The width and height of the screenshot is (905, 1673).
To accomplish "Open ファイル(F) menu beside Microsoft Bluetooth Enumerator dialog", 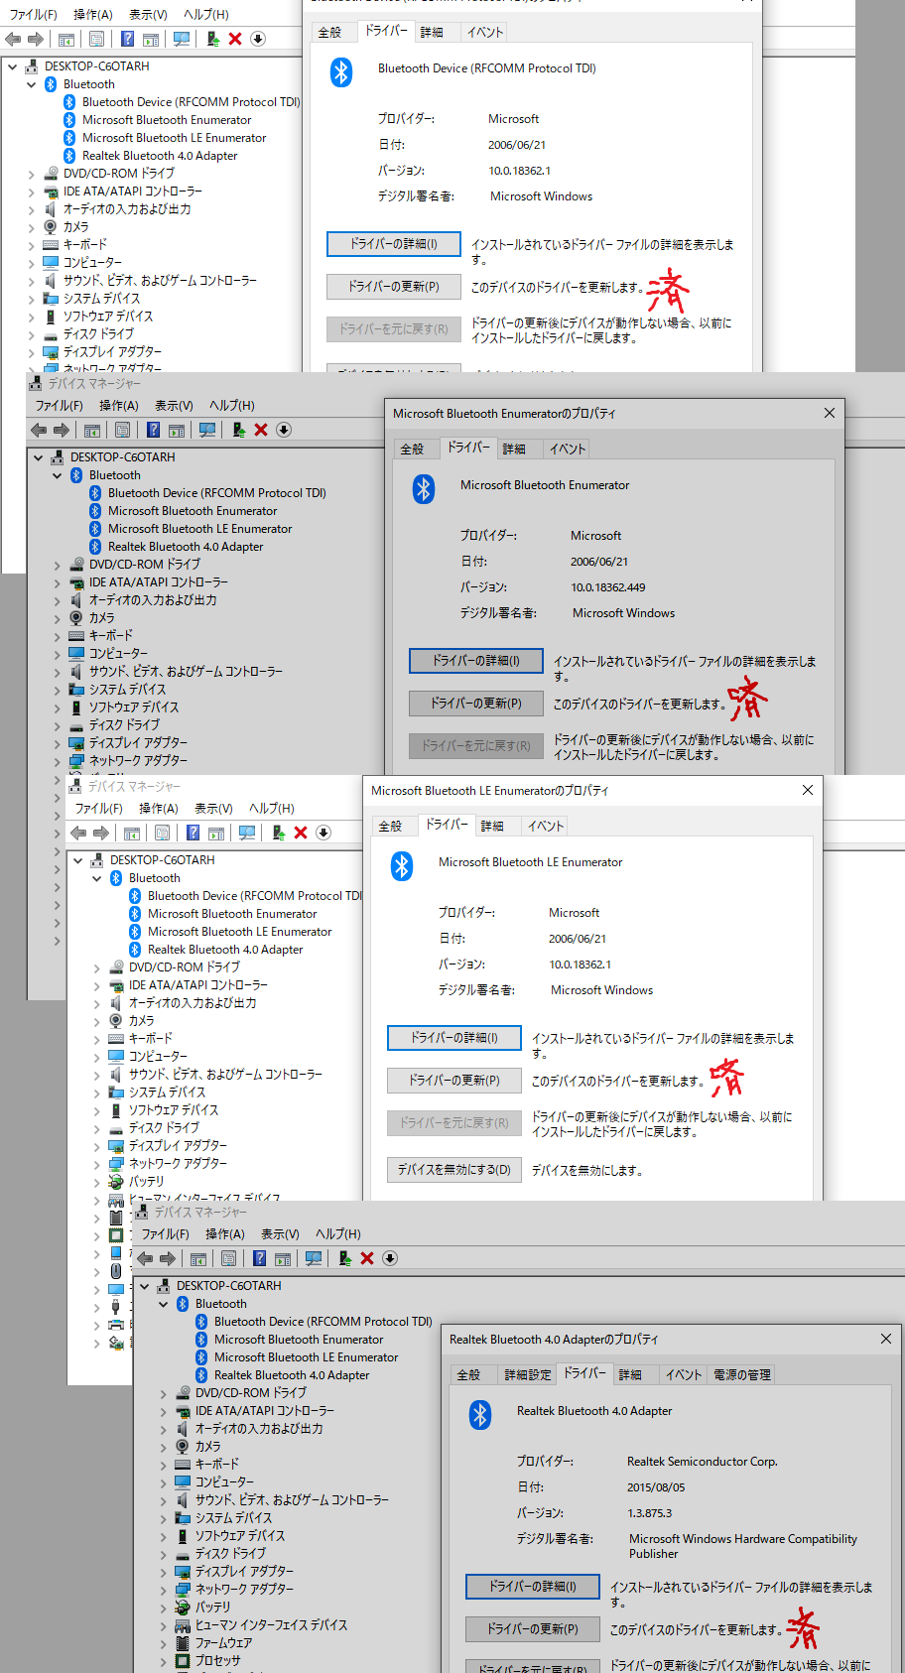I will [60, 405].
